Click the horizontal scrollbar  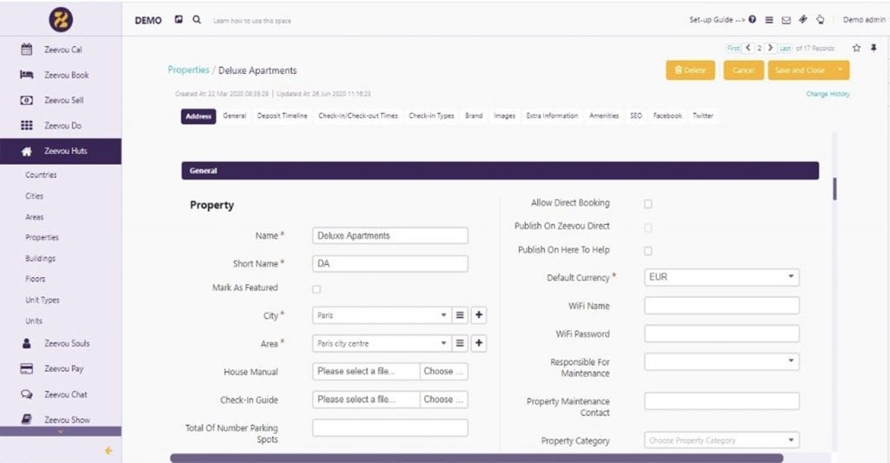(x=477, y=458)
